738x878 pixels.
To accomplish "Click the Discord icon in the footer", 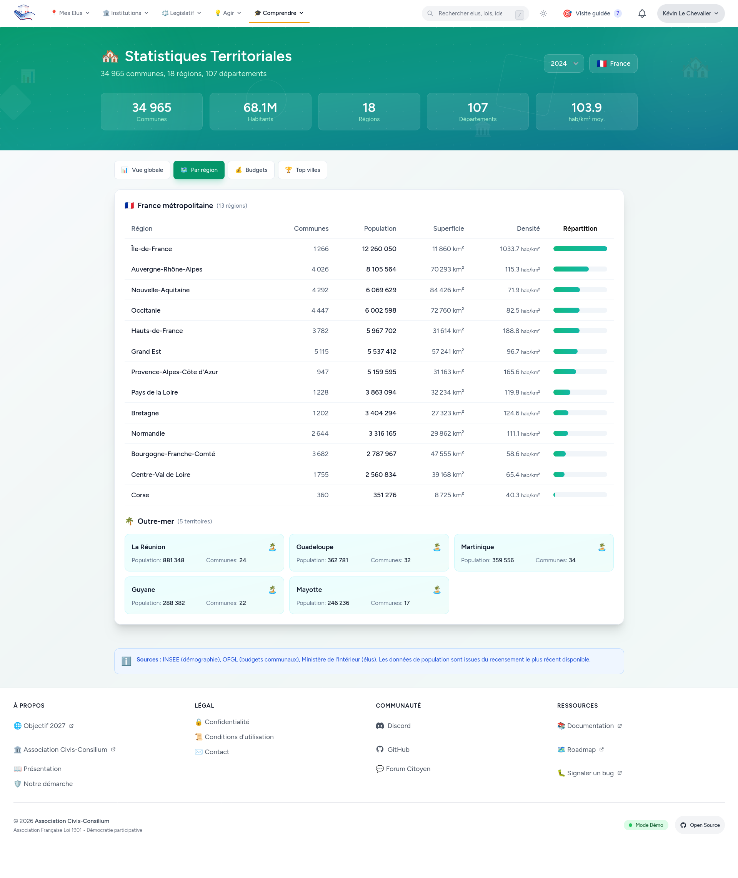I will 380,725.
